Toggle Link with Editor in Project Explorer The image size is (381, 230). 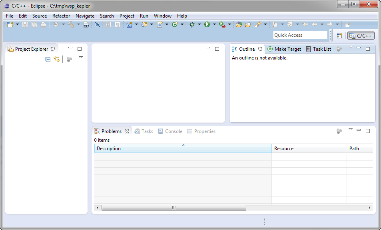click(x=57, y=59)
